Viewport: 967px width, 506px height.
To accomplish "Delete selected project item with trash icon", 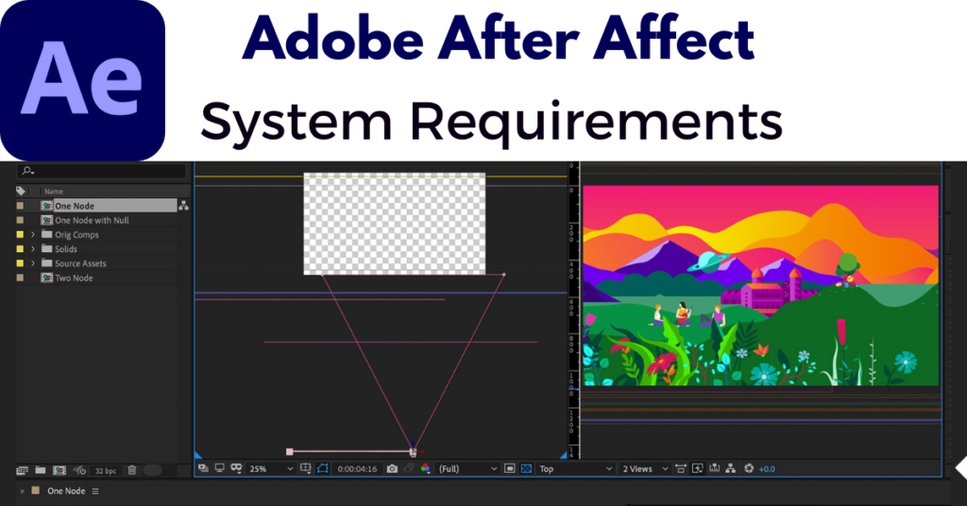I will (132, 470).
